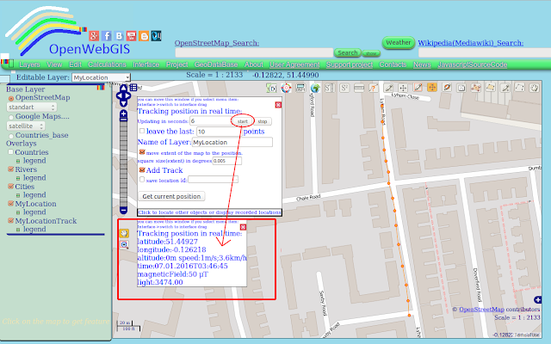Expand the Rivers legend

click(x=18, y=178)
